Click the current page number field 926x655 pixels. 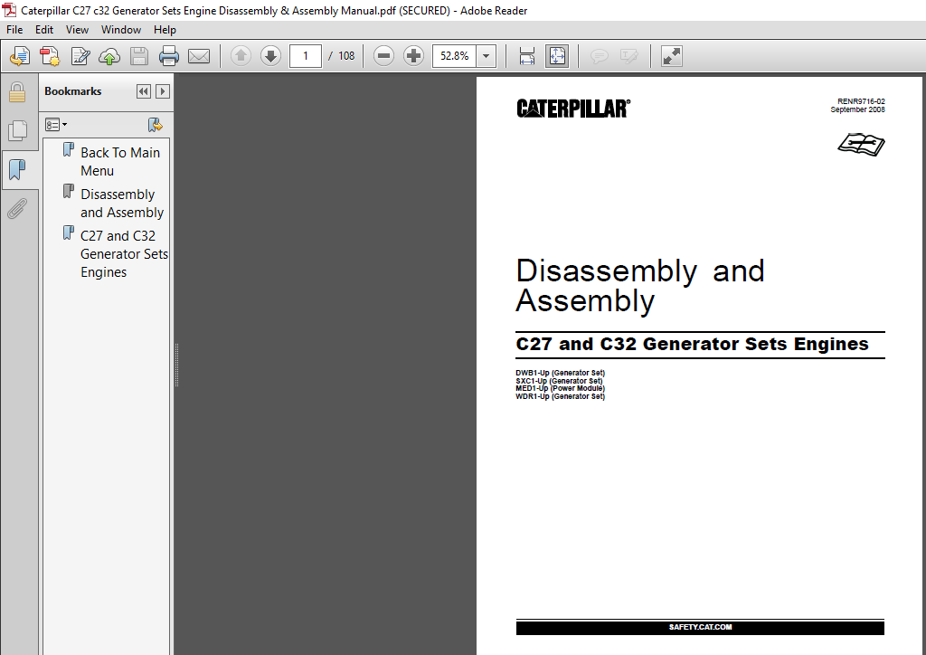coord(306,56)
